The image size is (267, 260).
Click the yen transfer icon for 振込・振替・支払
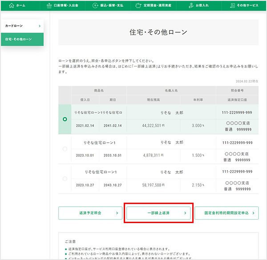click(95, 5)
